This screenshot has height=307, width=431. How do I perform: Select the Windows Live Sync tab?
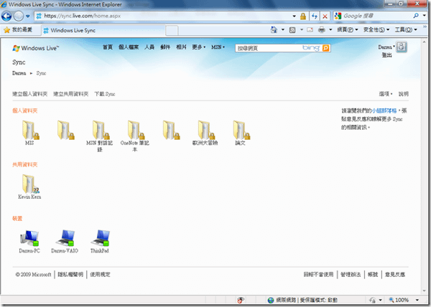(103, 30)
